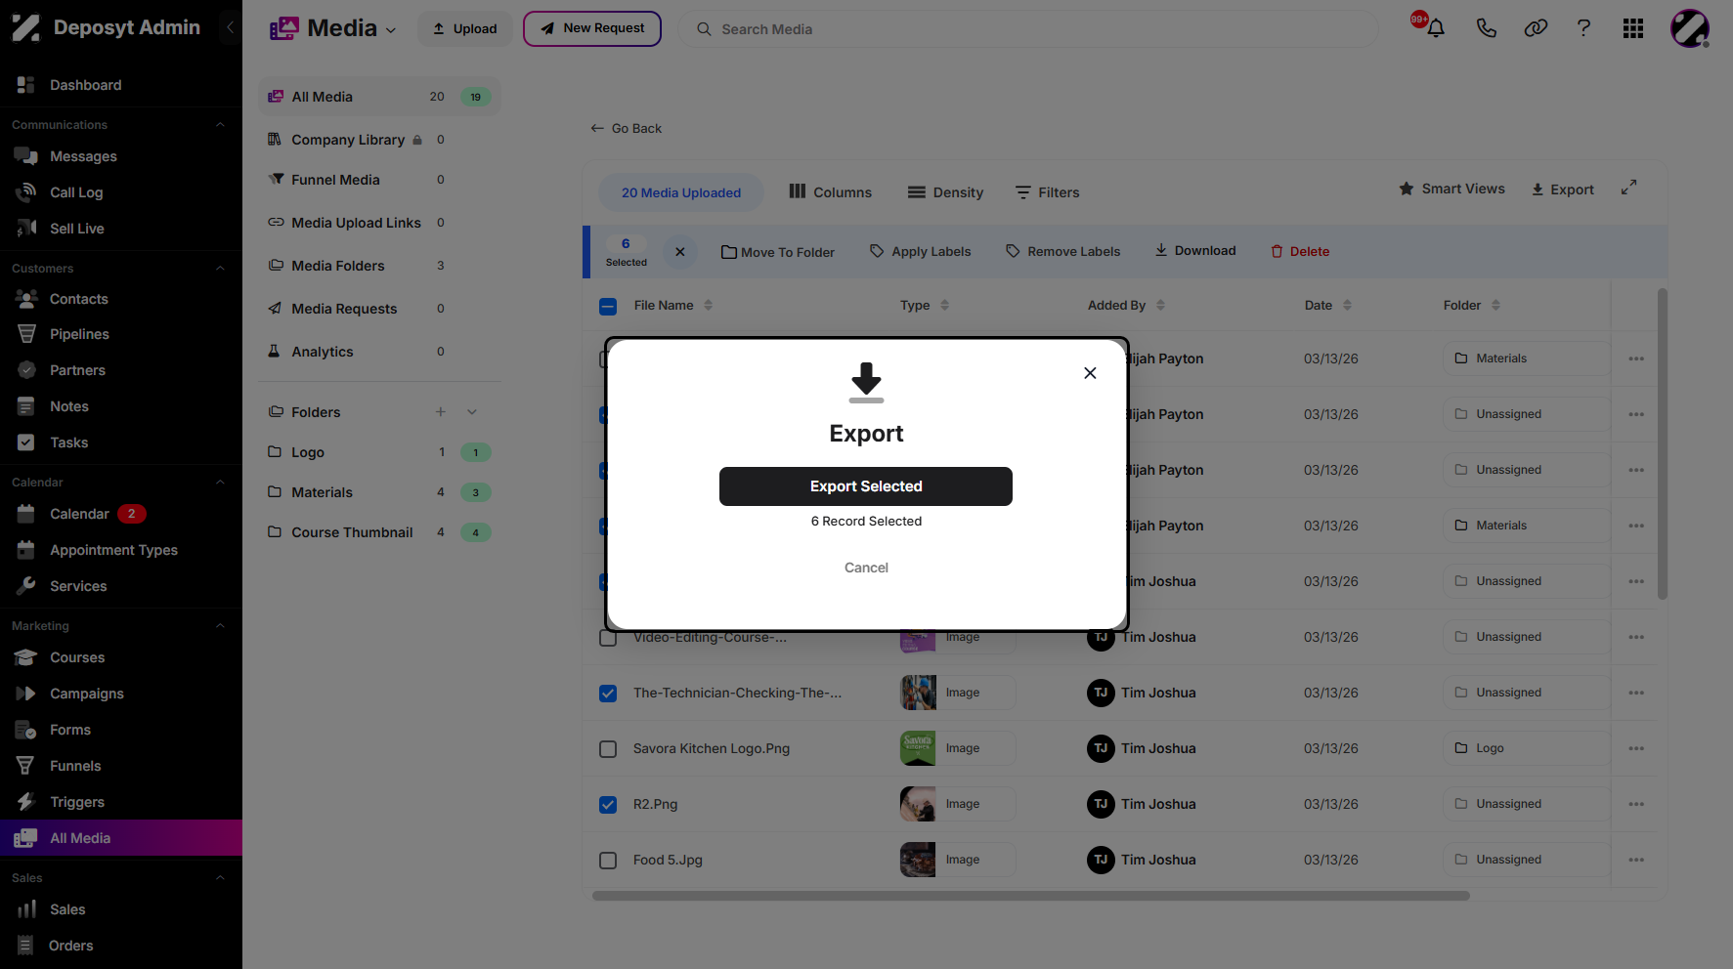Click the phone dialer icon
Viewport: 1733px width, 969px height.
pos(1486,28)
